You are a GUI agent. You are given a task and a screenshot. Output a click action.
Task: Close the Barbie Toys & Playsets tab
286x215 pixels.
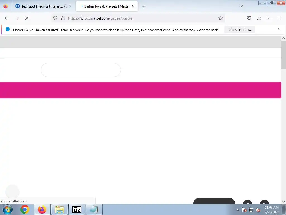click(x=133, y=6)
